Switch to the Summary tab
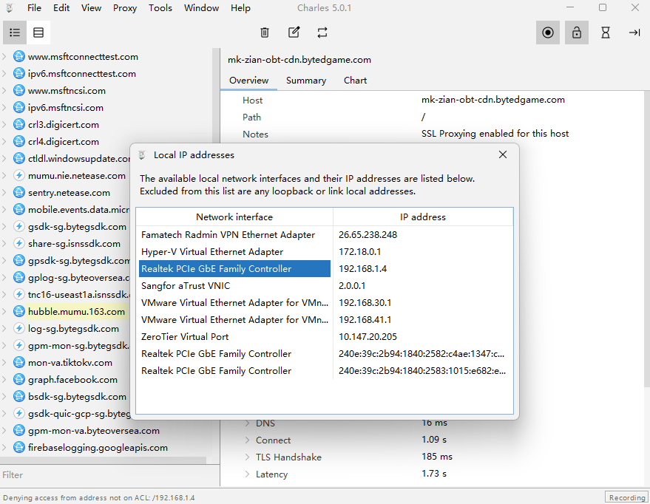 [x=306, y=81]
